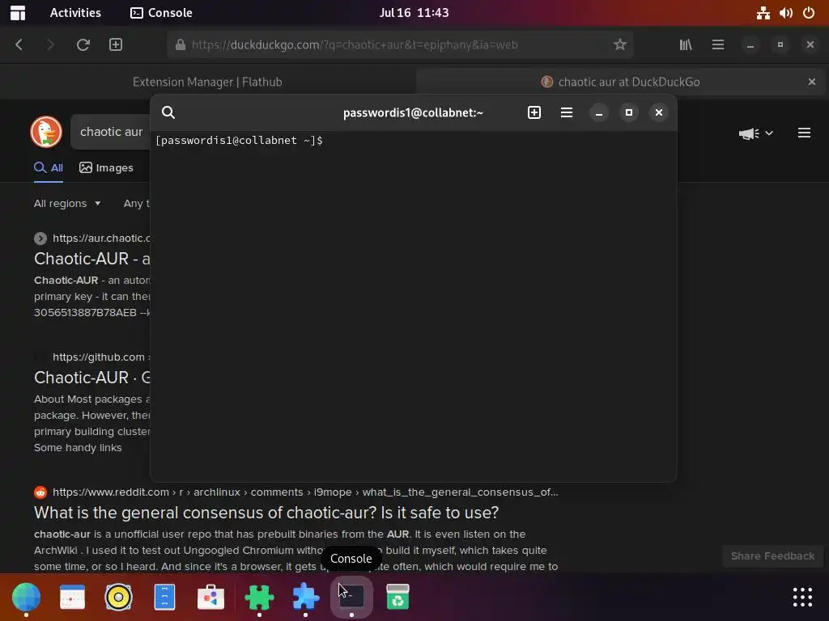Click the terminal prompt line in Console

[239, 141]
